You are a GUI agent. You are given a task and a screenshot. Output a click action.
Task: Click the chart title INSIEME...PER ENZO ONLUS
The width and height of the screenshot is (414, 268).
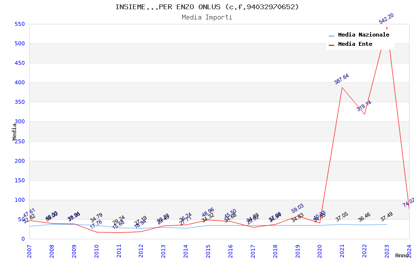click(207, 7)
